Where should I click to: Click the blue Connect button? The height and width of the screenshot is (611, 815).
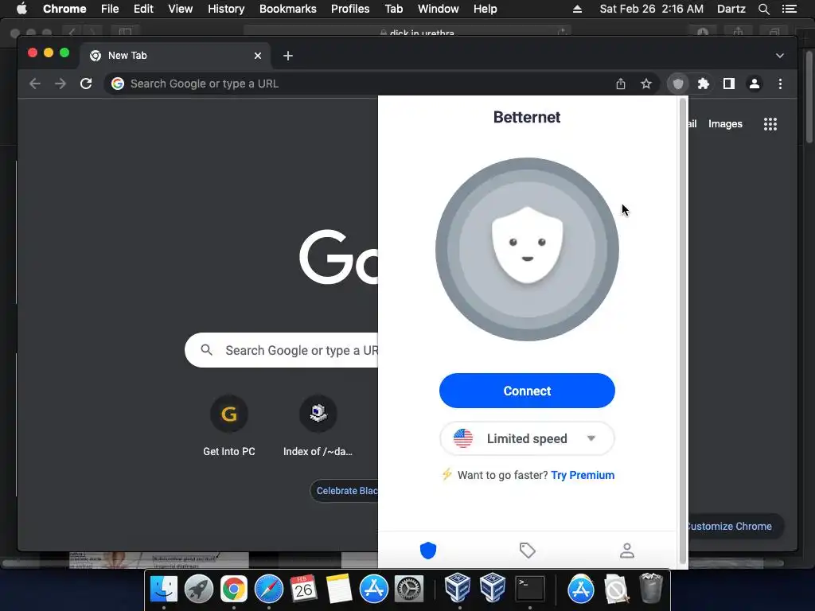pyautogui.click(x=527, y=391)
